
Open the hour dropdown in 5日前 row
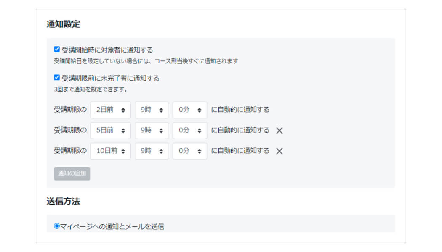(152, 130)
